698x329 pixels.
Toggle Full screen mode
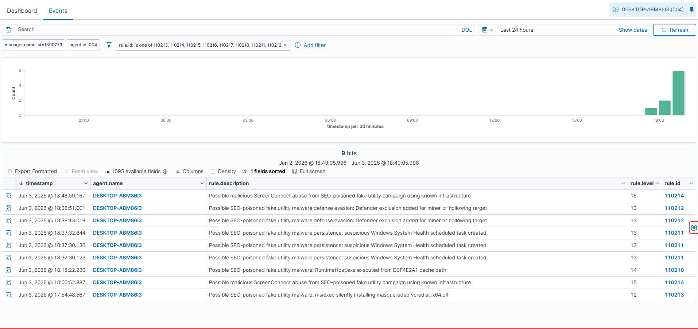[309, 171]
